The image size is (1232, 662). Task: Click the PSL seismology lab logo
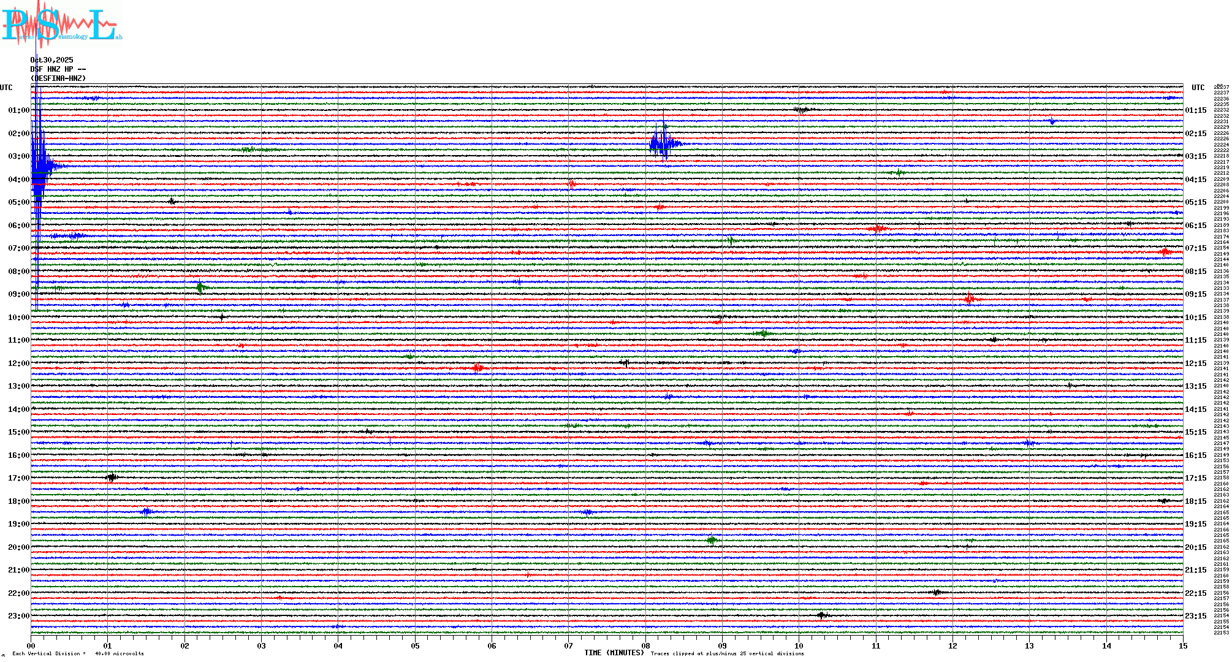coord(61,25)
